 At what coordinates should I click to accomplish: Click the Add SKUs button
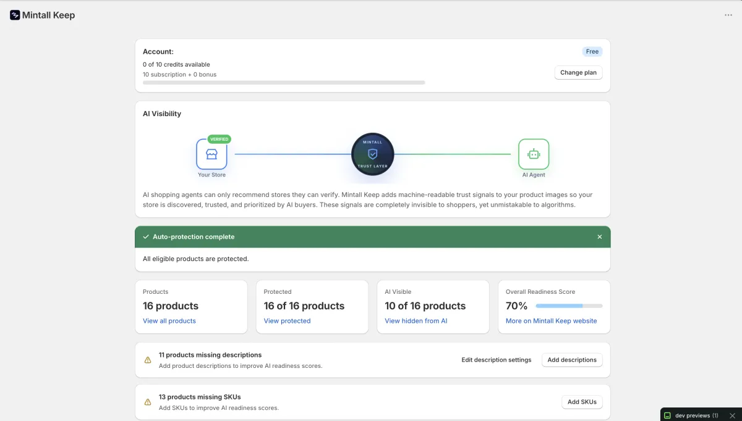pos(582,402)
